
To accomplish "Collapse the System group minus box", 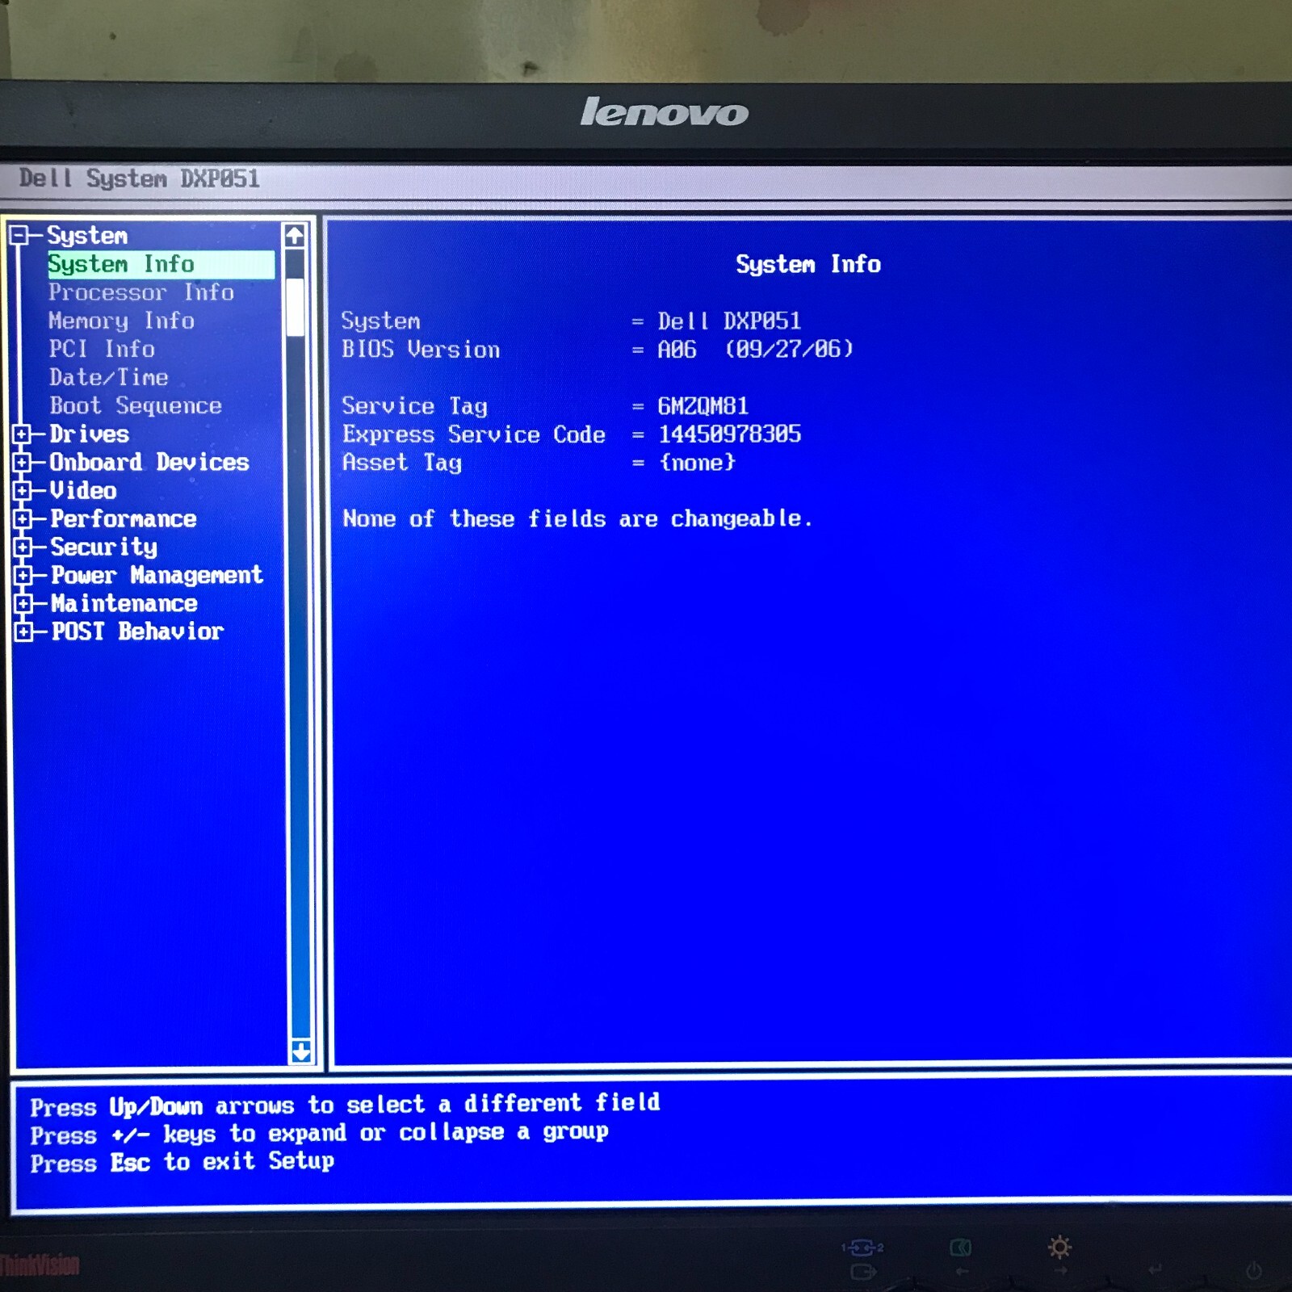I will (x=19, y=236).
